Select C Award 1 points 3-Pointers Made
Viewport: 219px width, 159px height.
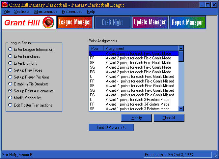[134, 100]
